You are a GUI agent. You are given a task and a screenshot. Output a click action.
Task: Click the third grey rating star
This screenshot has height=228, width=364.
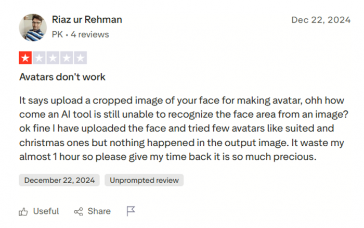tap(53, 58)
